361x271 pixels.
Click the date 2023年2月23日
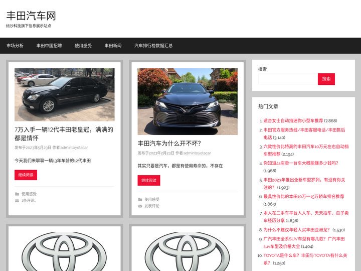161,153
